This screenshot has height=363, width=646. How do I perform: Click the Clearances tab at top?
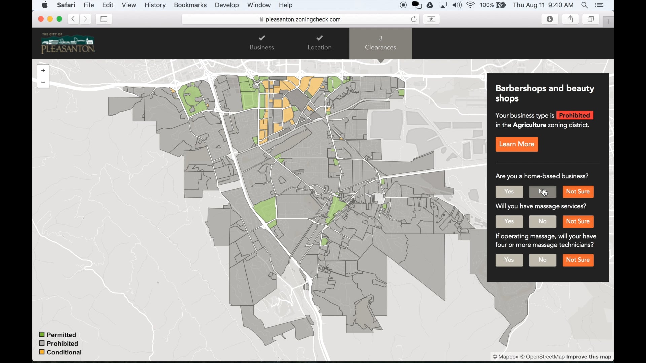click(380, 42)
